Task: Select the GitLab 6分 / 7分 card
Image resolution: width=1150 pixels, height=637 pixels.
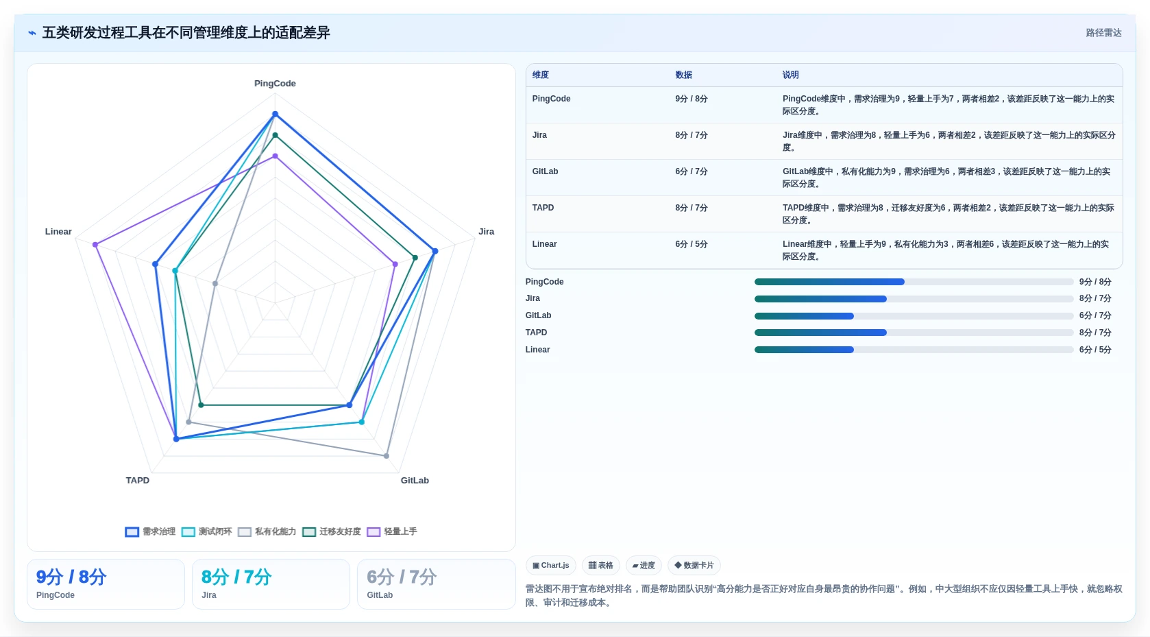Action: pyautogui.click(x=436, y=584)
